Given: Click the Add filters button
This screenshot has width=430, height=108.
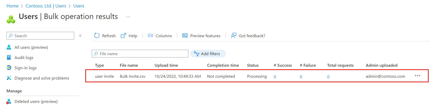Looking at the screenshot, I should pyautogui.click(x=208, y=54).
